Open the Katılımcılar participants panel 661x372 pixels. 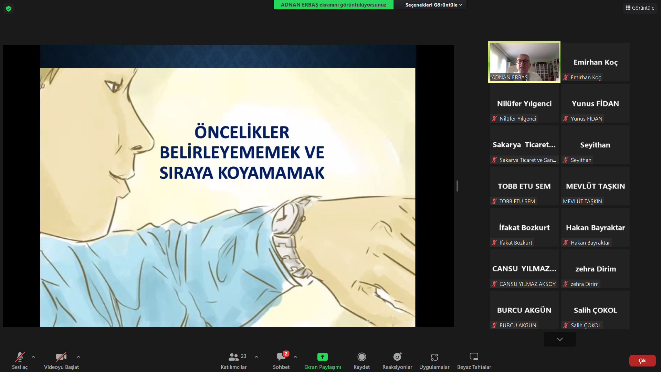pyautogui.click(x=234, y=360)
